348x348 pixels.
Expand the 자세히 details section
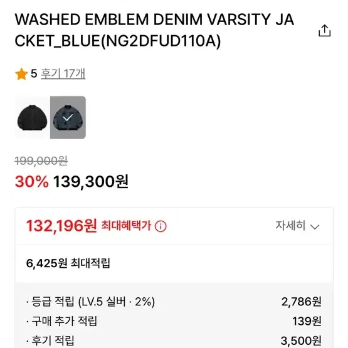(297, 226)
